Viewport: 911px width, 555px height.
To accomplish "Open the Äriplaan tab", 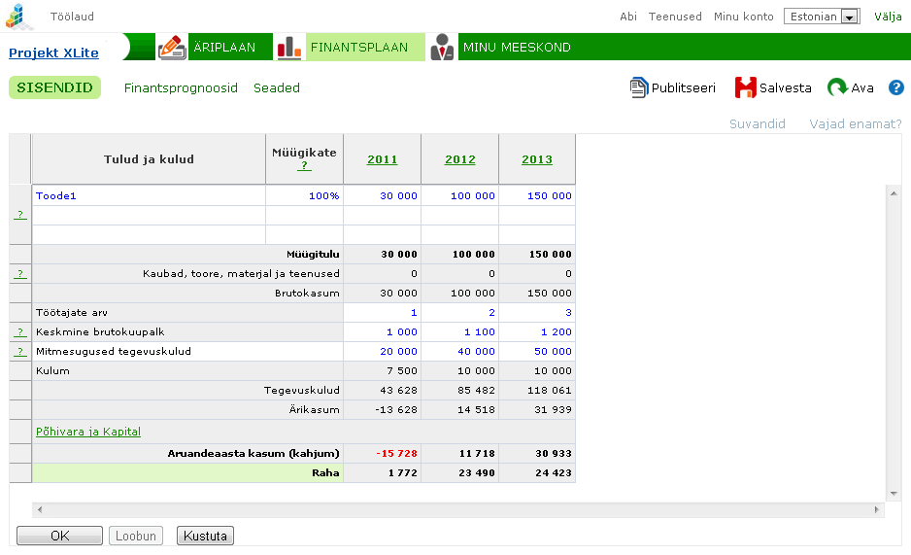I will (224, 47).
